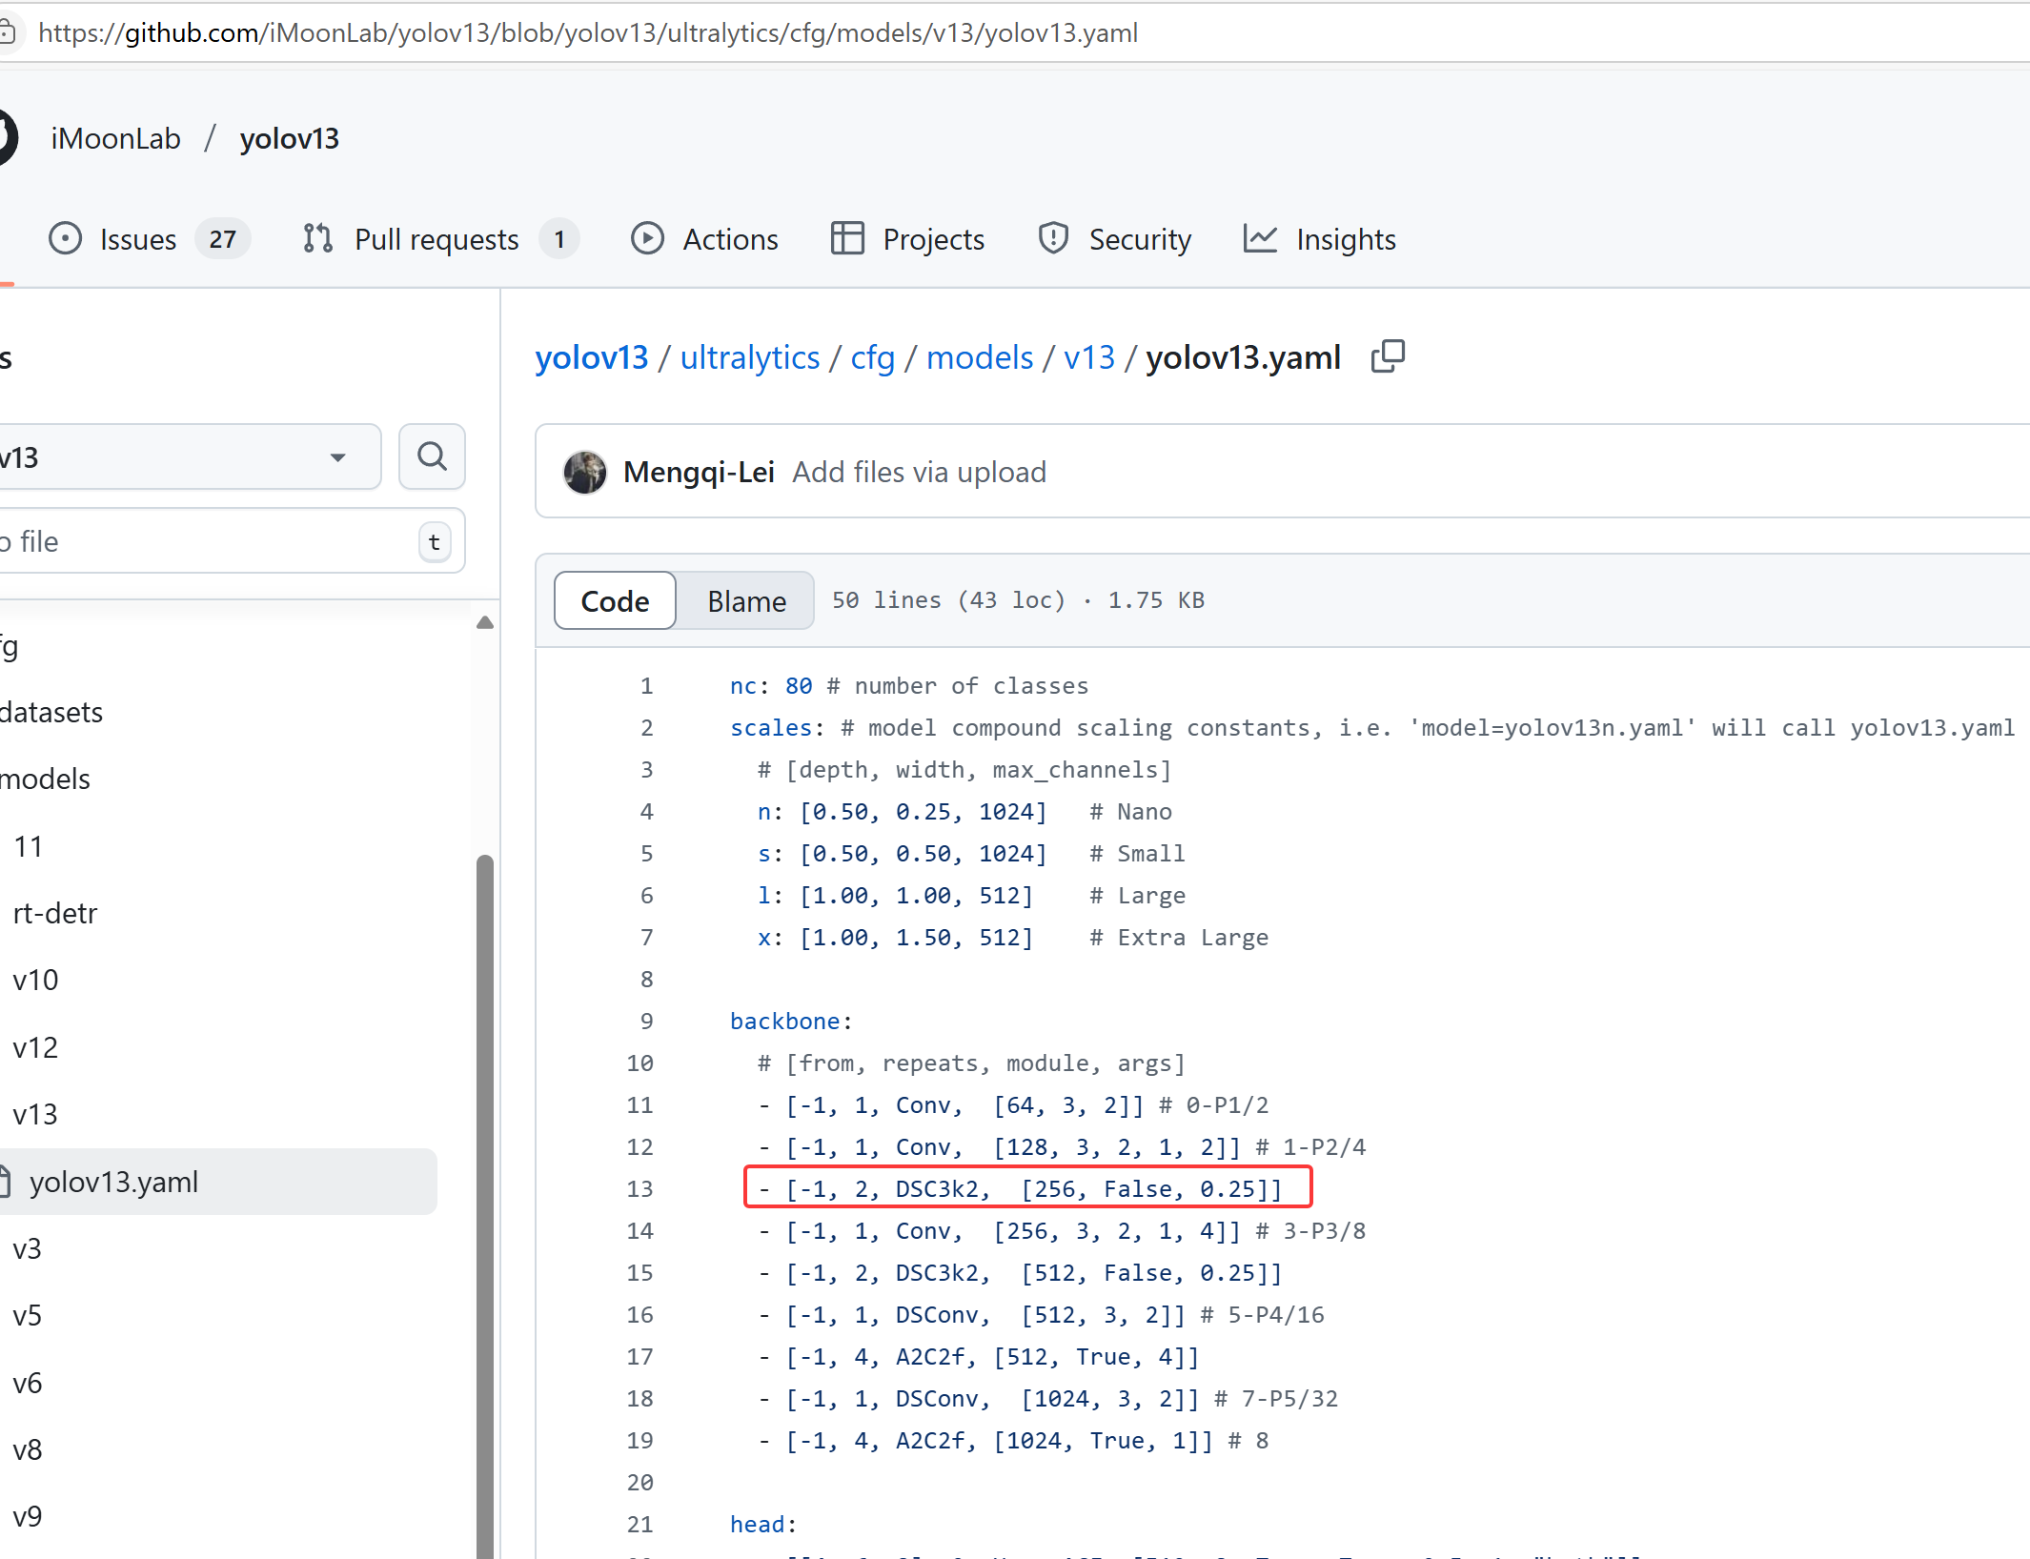Click the 'backbone:' key text
Image resolution: width=2030 pixels, height=1559 pixels.
(x=791, y=1022)
